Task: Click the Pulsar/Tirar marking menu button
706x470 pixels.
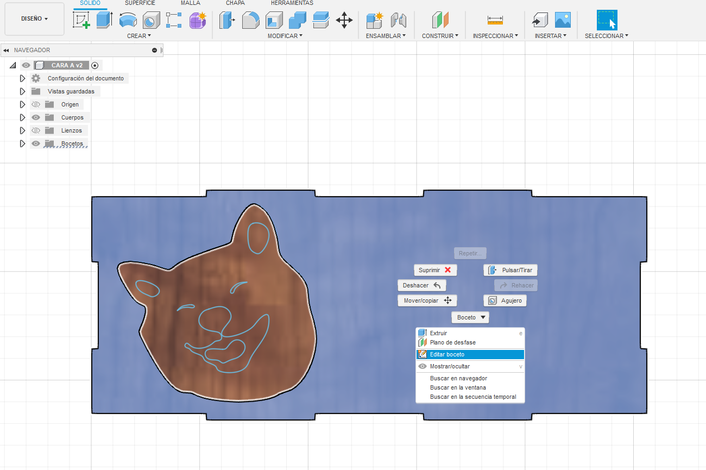Action: [510, 270]
